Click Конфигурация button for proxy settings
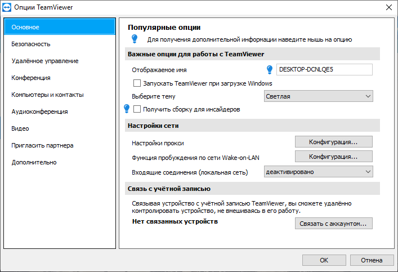 [333, 141]
